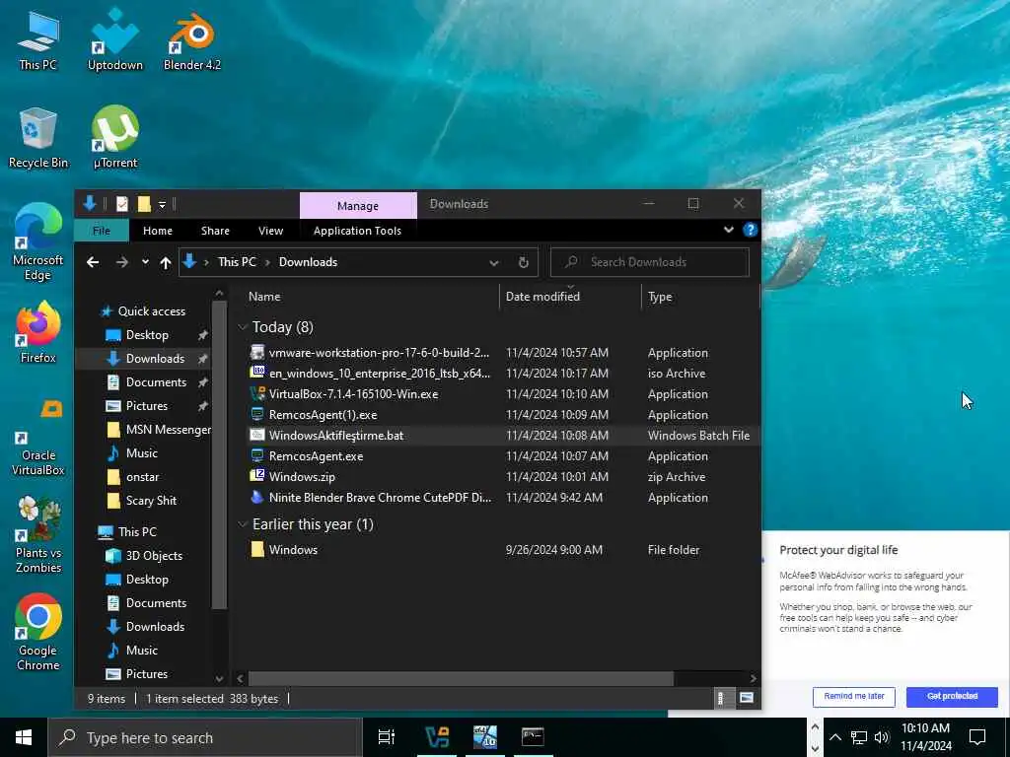Launch µTorrent desktop shortcut
This screenshot has height=757, width=1010.
114,138
